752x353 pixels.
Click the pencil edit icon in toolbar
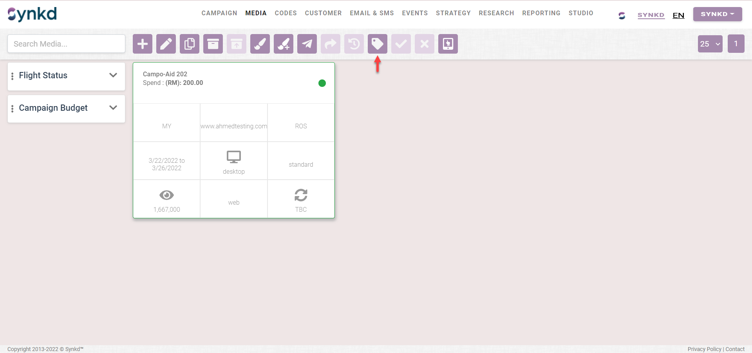click(x=166, y=44)
